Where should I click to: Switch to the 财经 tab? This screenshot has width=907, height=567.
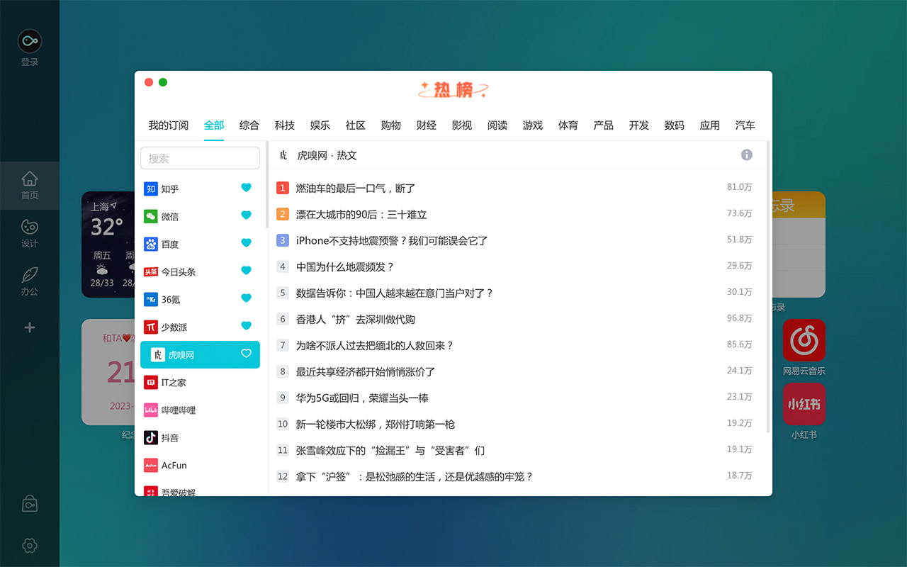coord(426,125)
